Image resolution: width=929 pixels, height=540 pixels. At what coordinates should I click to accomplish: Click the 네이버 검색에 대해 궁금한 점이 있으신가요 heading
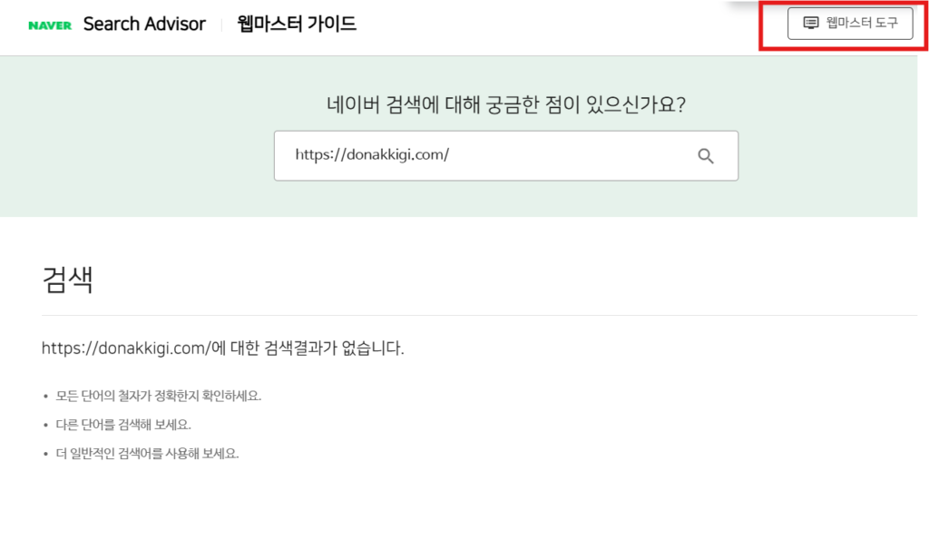pos(506,104)
